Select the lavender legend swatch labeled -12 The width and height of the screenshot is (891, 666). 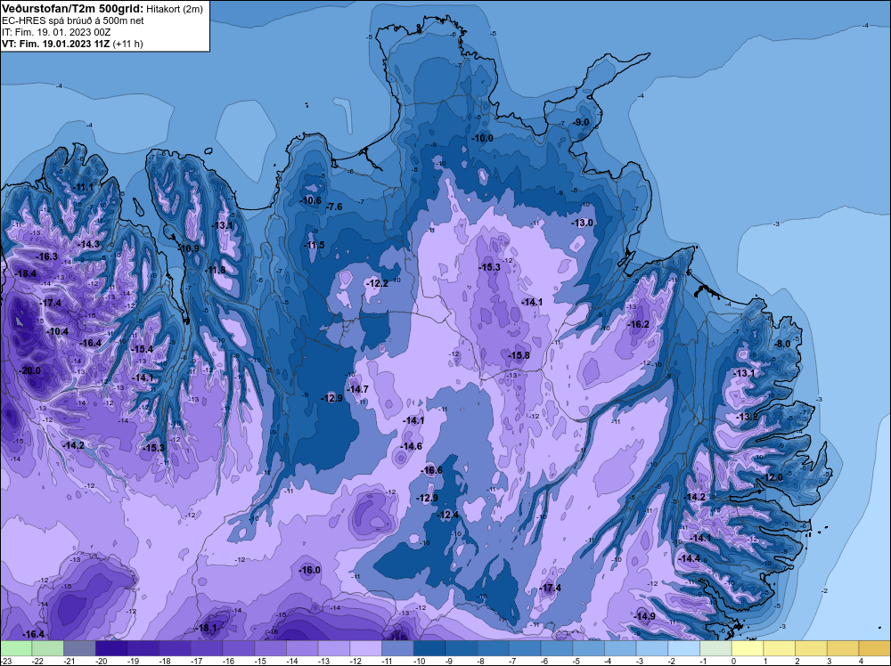pos(366,648)
